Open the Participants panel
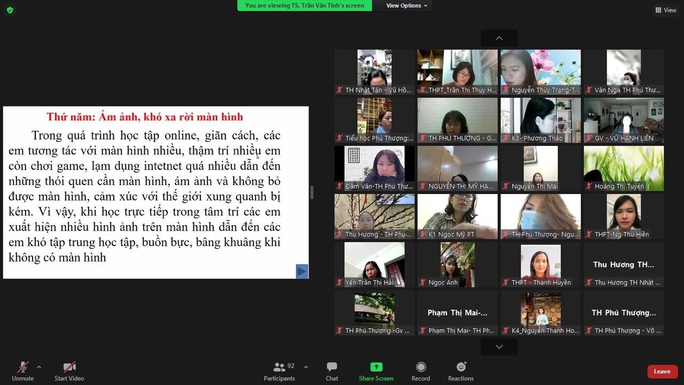 tap(279, 371)
